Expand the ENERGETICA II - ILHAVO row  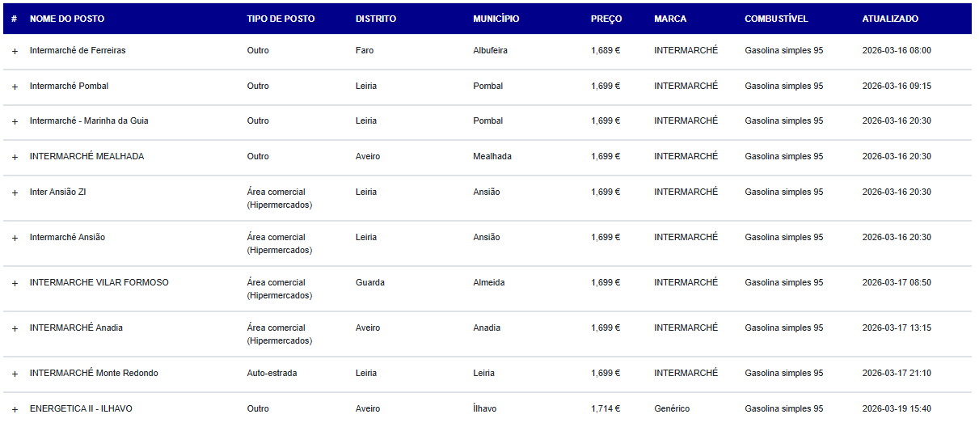point(15,409)
